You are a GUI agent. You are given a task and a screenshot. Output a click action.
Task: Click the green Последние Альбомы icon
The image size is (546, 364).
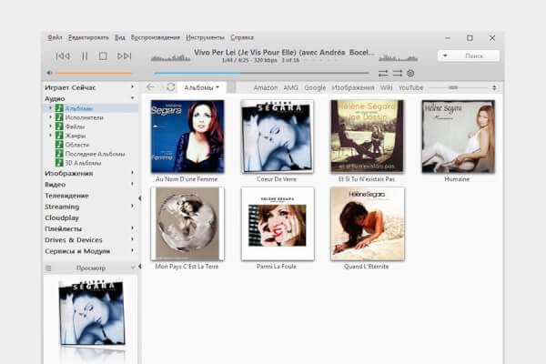click(x=59, y=154)
